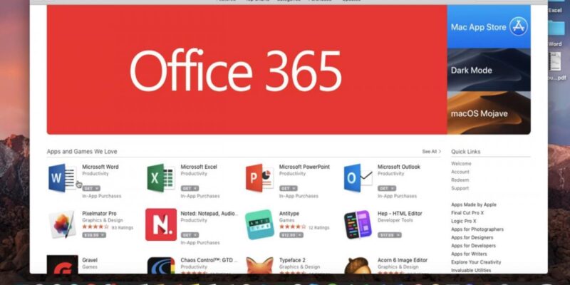Click the Noted: Notepad, Audio title

click(209, 213)
